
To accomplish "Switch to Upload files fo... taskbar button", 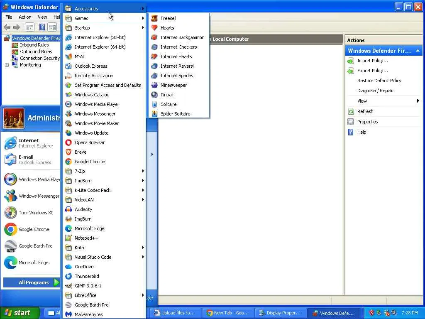I will 176,313.
